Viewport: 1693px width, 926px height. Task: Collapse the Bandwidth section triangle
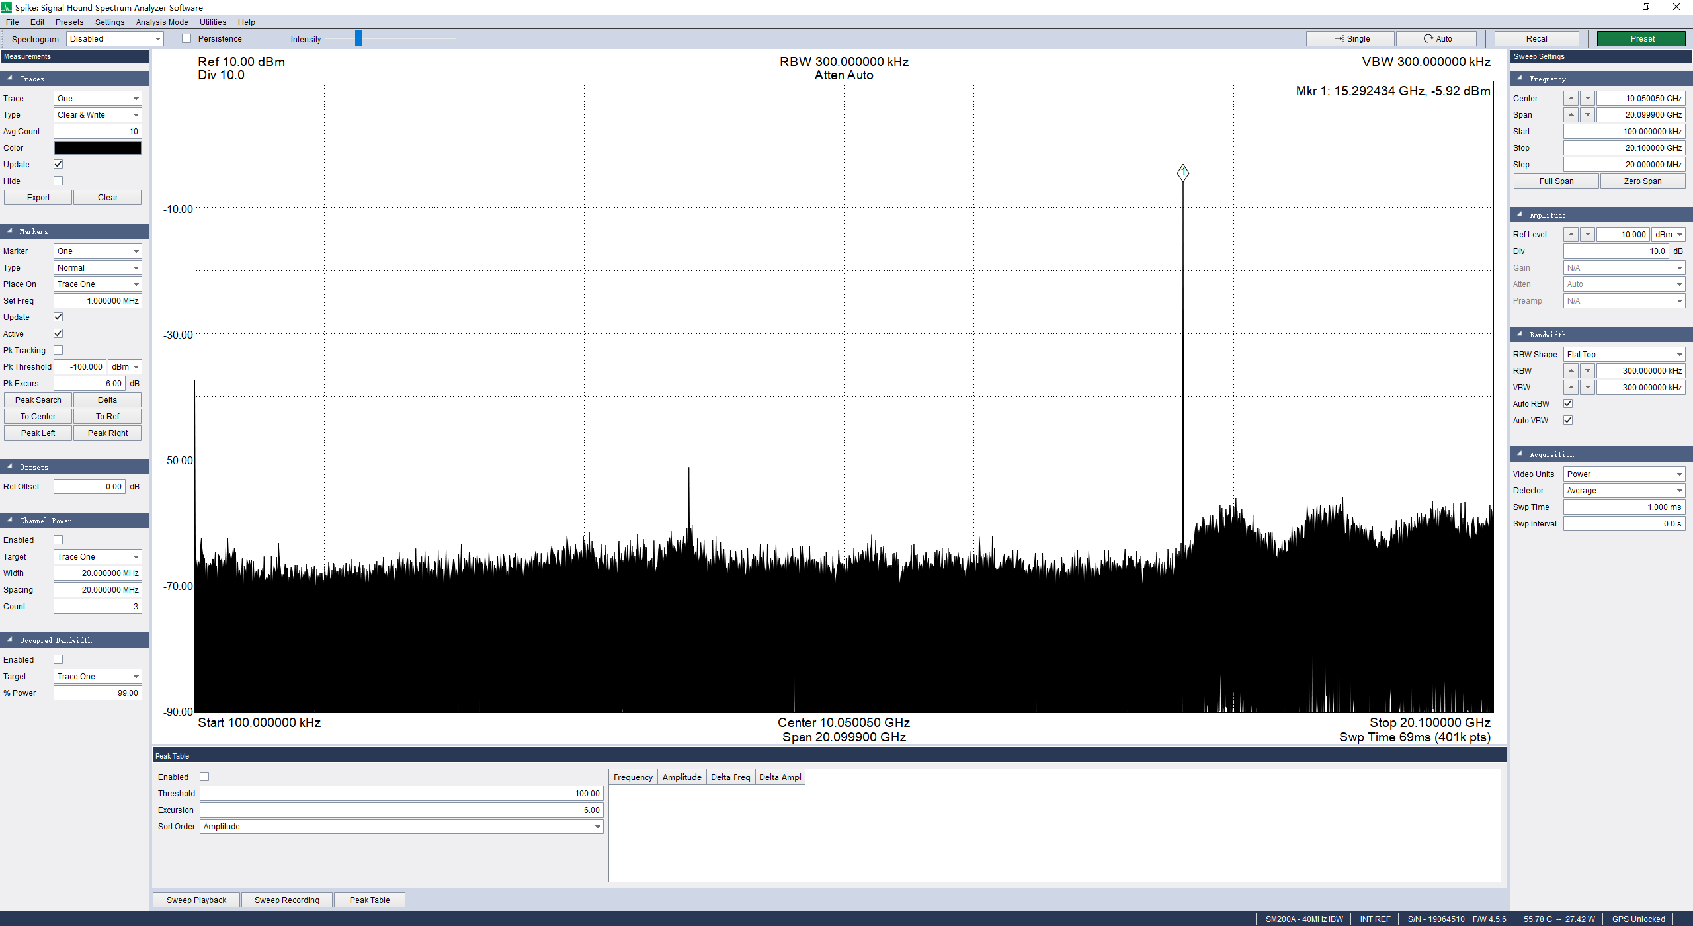(1520, 334)
